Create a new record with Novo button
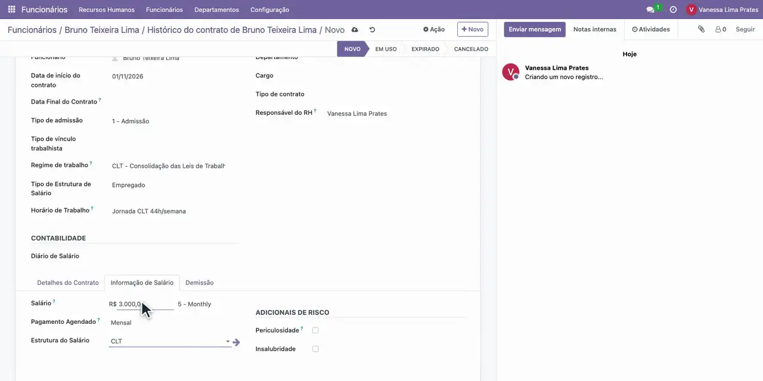763x381 pixels. 473,29
